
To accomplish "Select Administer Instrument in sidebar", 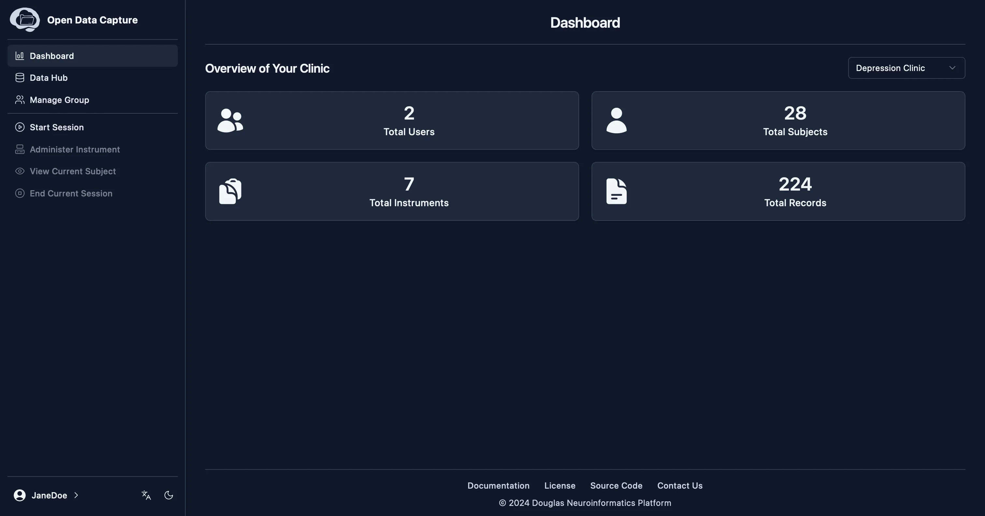I will point(93,149).
